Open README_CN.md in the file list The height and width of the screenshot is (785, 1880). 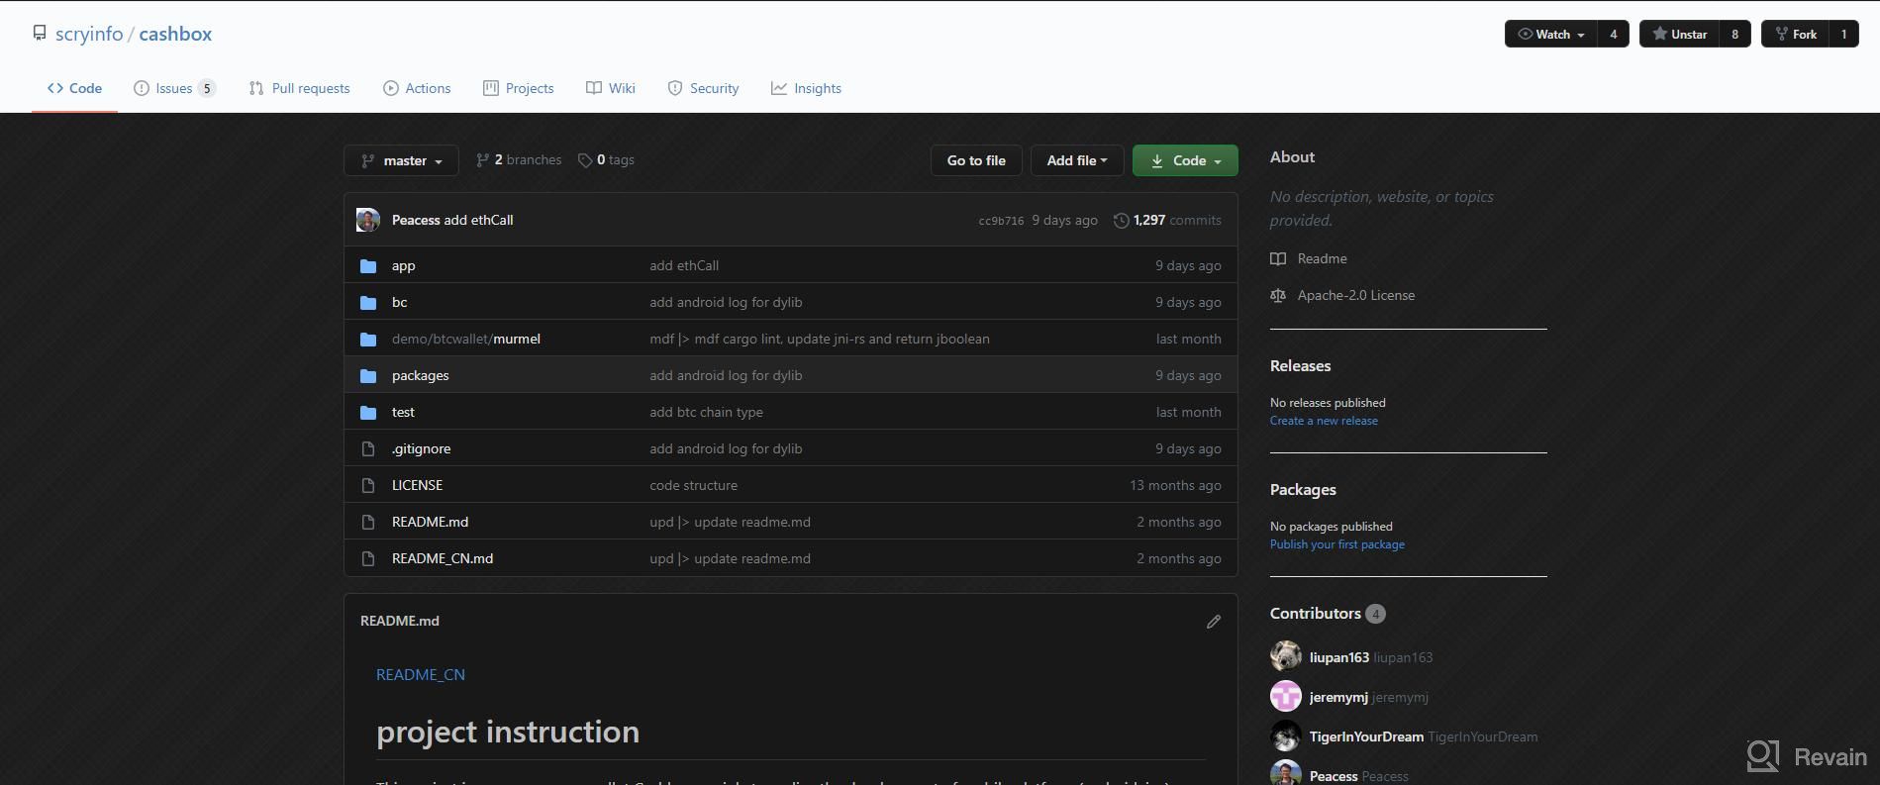[443, 558]
